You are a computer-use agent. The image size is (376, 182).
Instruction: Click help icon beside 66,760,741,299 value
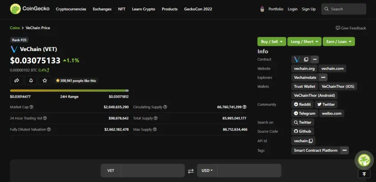[x=244, y=107]
